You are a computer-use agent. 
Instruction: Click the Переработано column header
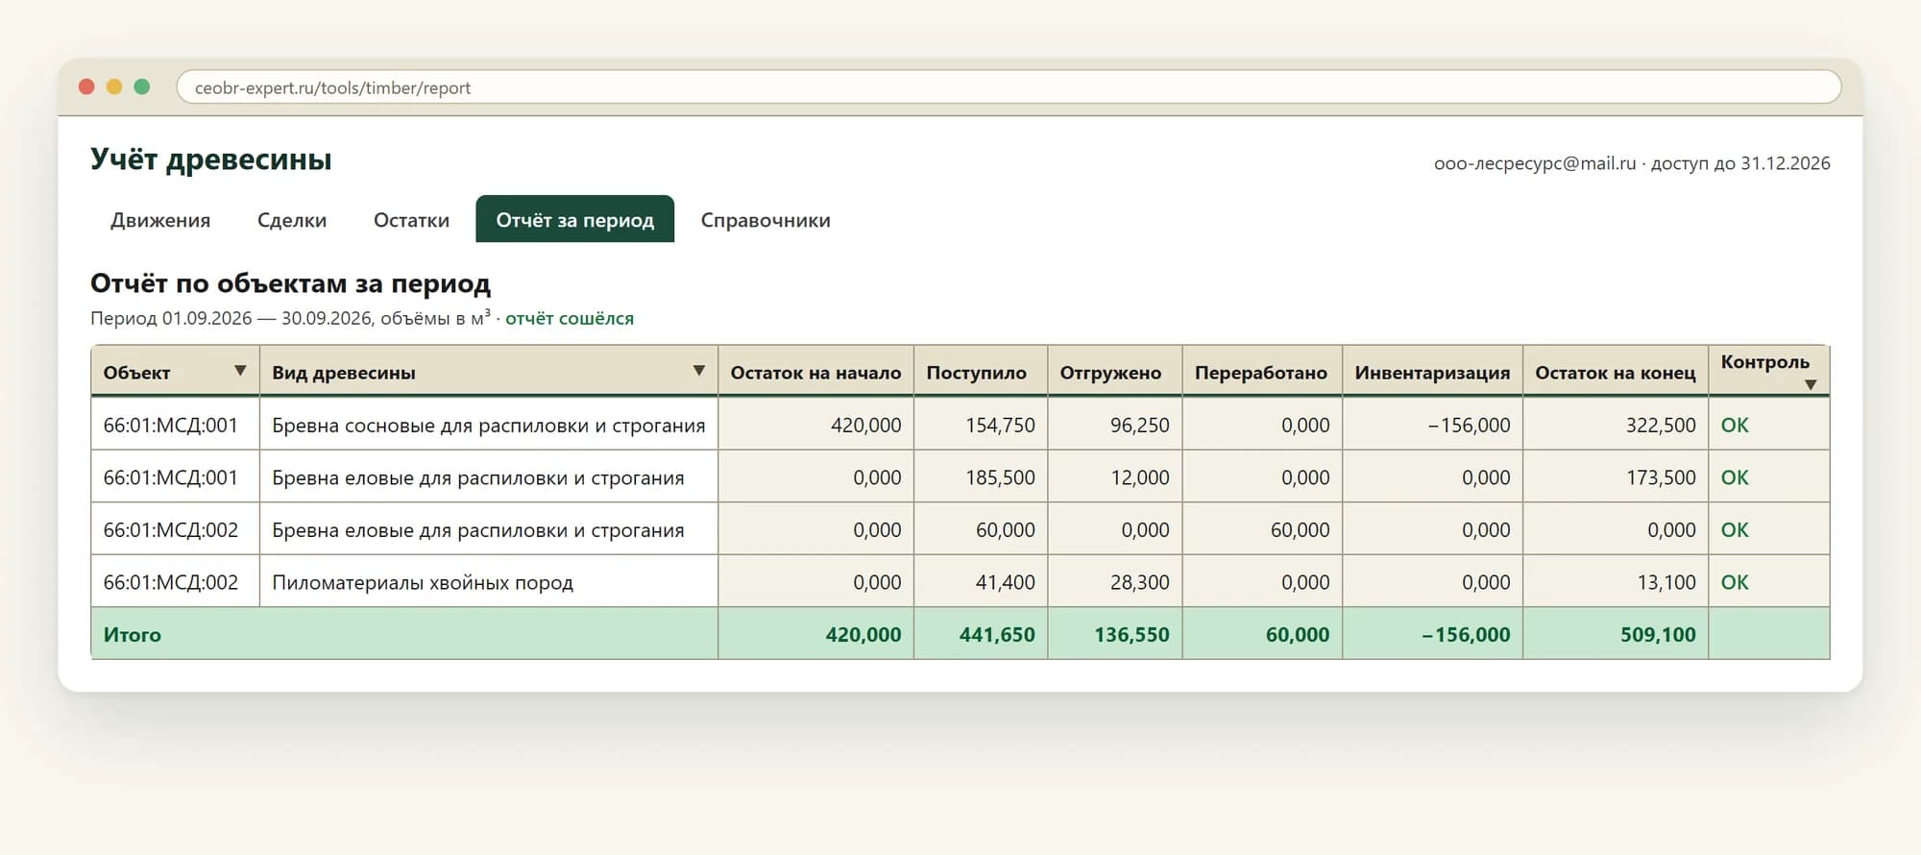pos(1262,372)
